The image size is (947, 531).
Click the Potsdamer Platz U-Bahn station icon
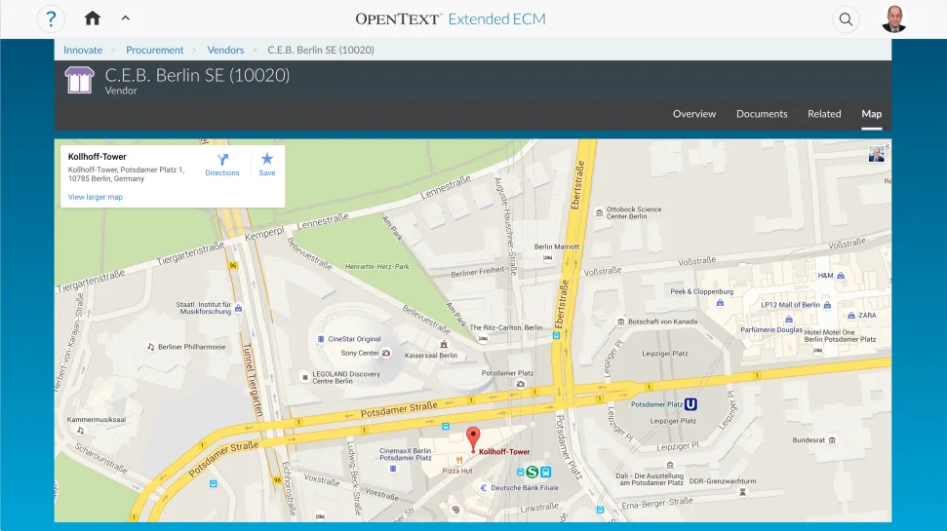click(x=691, y=403)
